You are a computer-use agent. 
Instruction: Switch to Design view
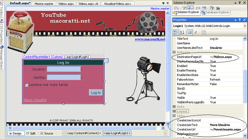click(16, 133)
